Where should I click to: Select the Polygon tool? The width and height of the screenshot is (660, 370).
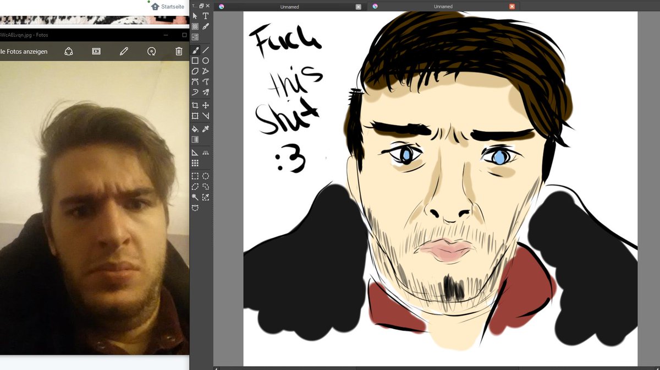(x=195, y=71)
